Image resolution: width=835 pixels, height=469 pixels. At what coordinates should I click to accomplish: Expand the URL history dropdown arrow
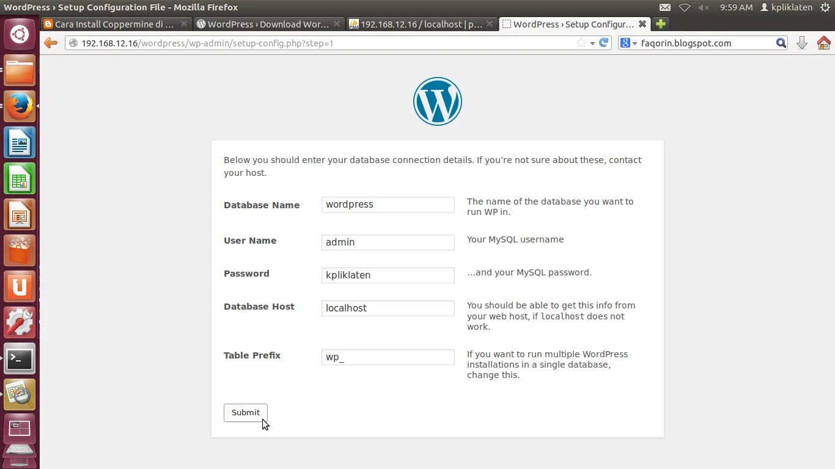[x=592, y=43]
